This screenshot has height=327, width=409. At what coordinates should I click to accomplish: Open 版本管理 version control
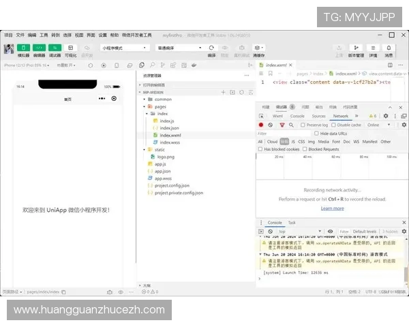tap(356, 48)
